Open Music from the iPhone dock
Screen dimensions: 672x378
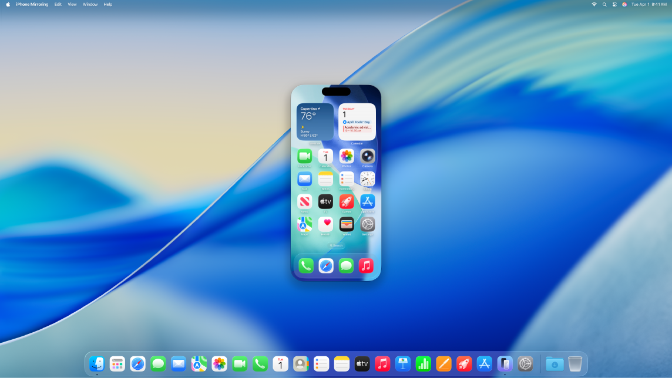pyautogui.click(x=366, y=266)
